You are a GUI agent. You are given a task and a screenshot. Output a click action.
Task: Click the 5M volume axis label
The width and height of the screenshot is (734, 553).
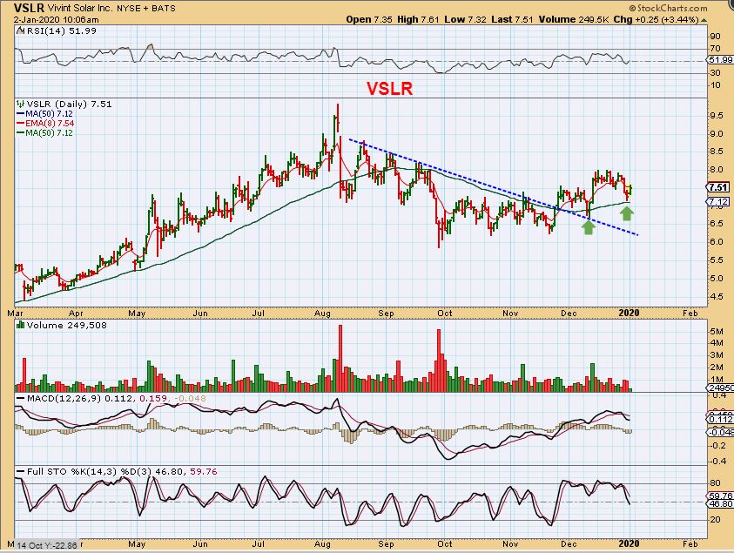(x=717, y=332)
